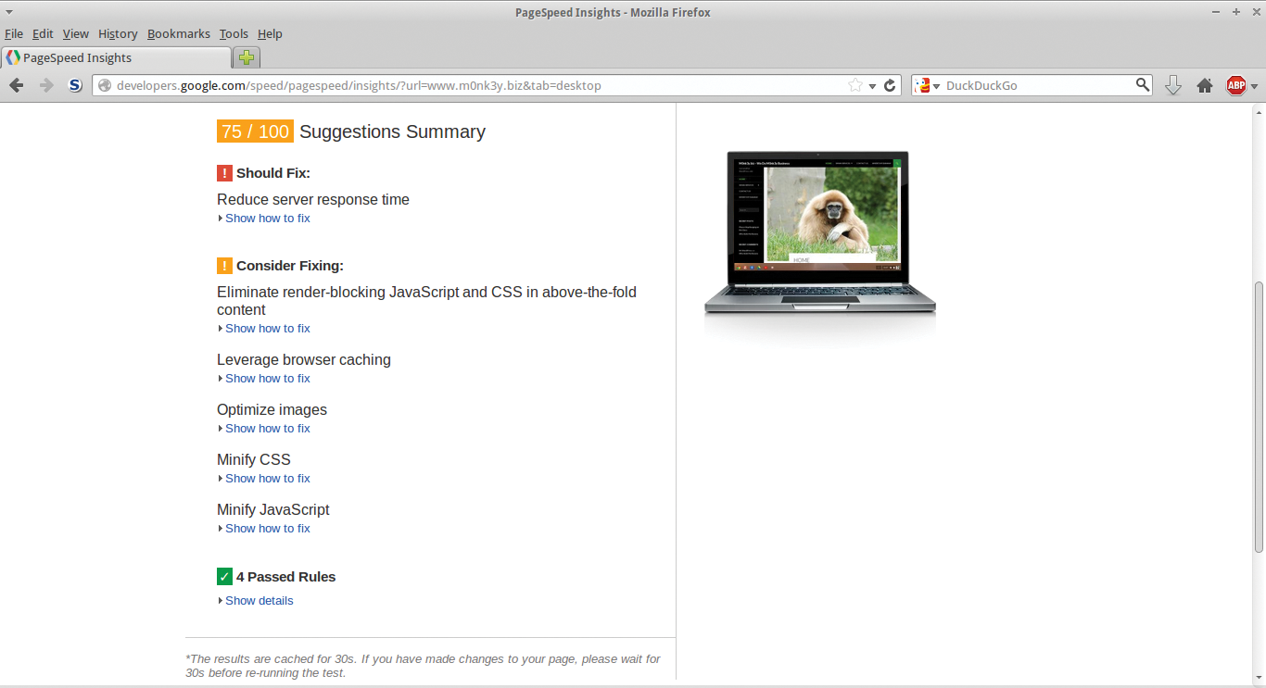Click '4 Passed Rules' heading
The width and height of the screenshot is (1266, 688).
point(285,577)
